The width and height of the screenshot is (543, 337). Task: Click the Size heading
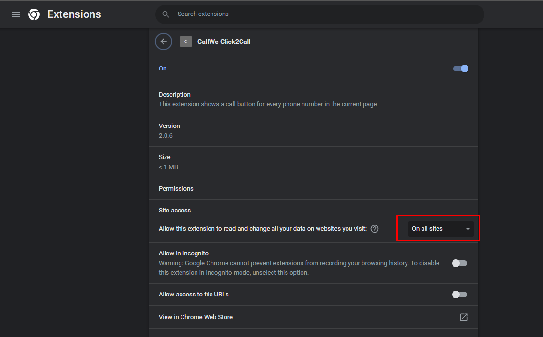[x=165, y=157]
